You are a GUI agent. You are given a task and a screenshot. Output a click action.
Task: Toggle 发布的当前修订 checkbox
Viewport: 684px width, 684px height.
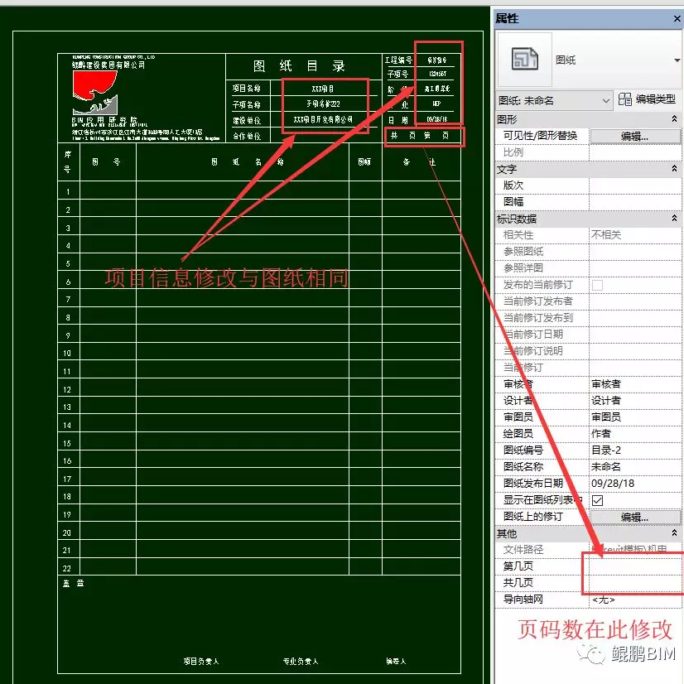tap(597, 285)
